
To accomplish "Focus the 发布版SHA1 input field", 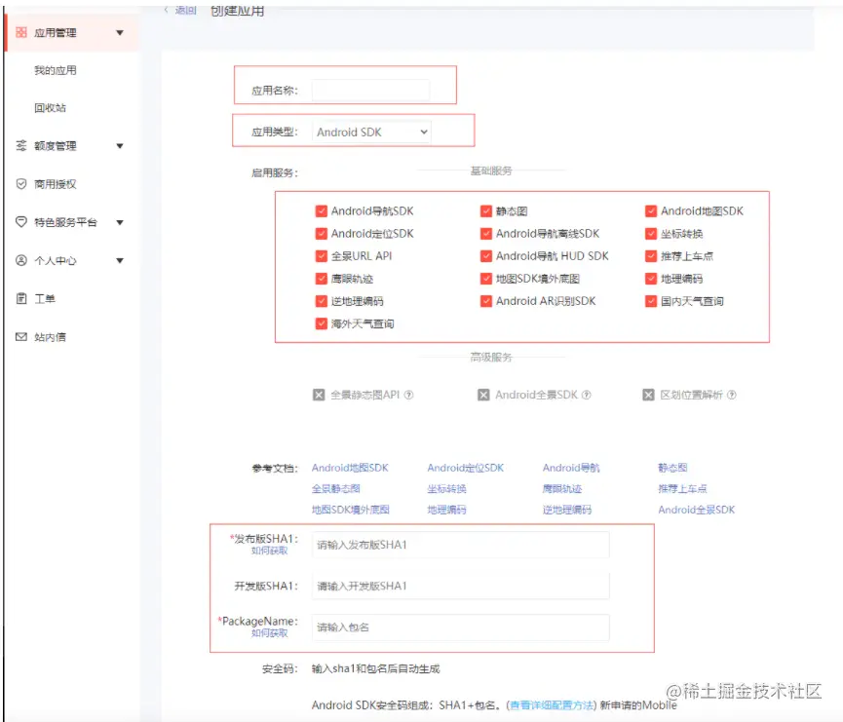I will click(460, 545).
